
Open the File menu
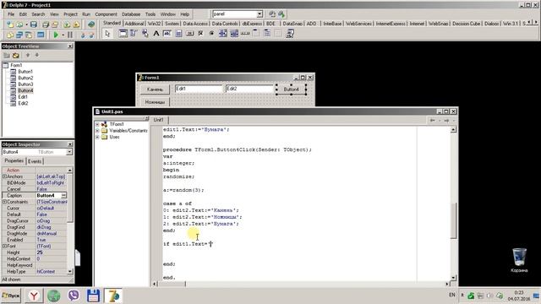[x=11, y=14]
